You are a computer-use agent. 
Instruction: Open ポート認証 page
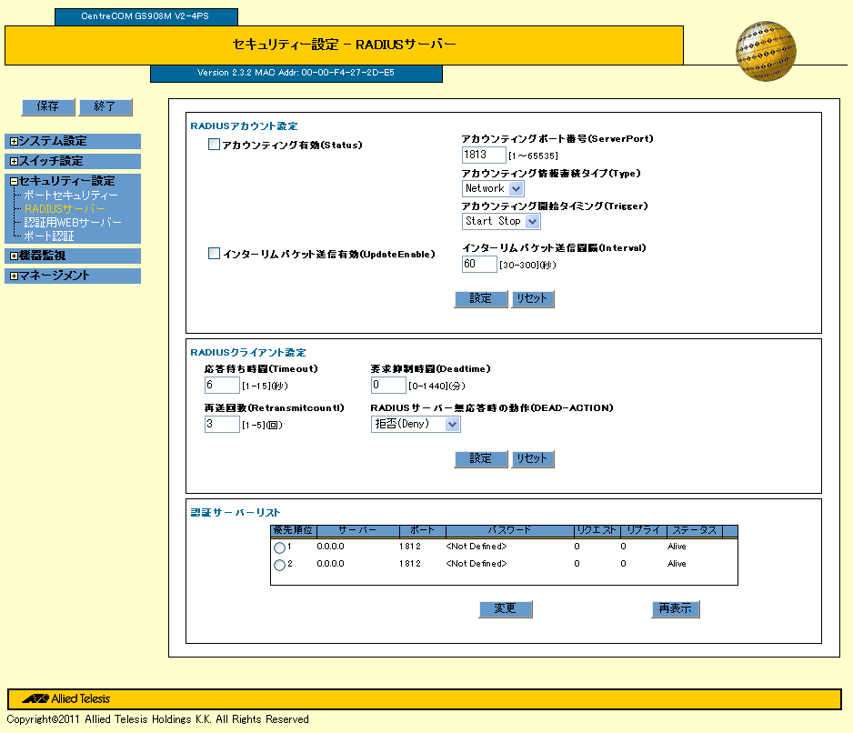click(49, 236)
